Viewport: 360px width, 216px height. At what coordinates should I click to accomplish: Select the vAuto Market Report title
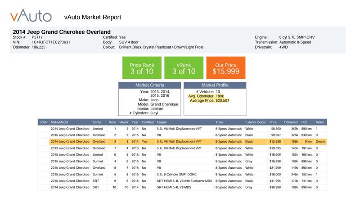(93, 17)
